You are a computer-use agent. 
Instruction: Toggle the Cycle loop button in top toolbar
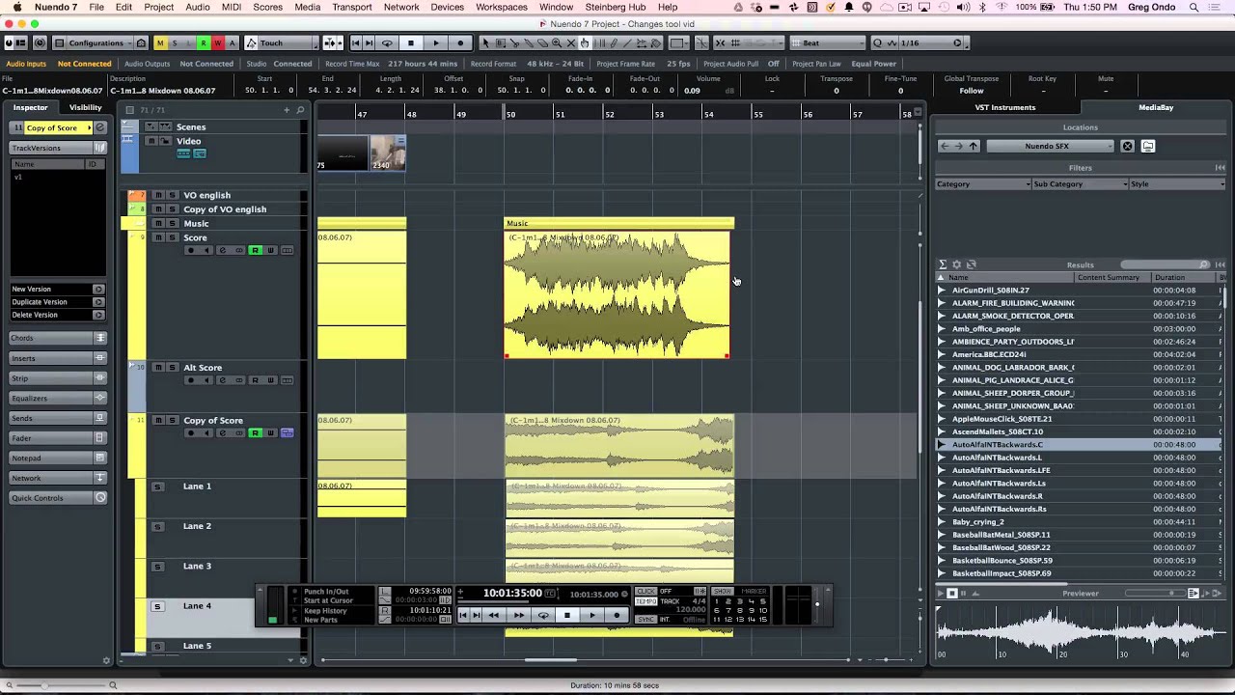pos(387,43)
